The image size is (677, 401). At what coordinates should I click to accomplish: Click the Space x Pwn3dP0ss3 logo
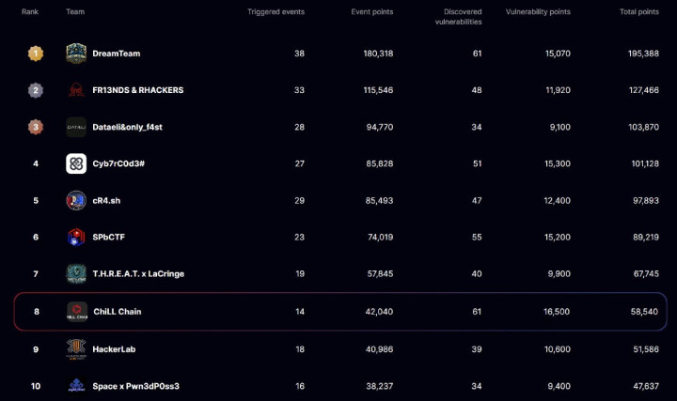[76, 385]
